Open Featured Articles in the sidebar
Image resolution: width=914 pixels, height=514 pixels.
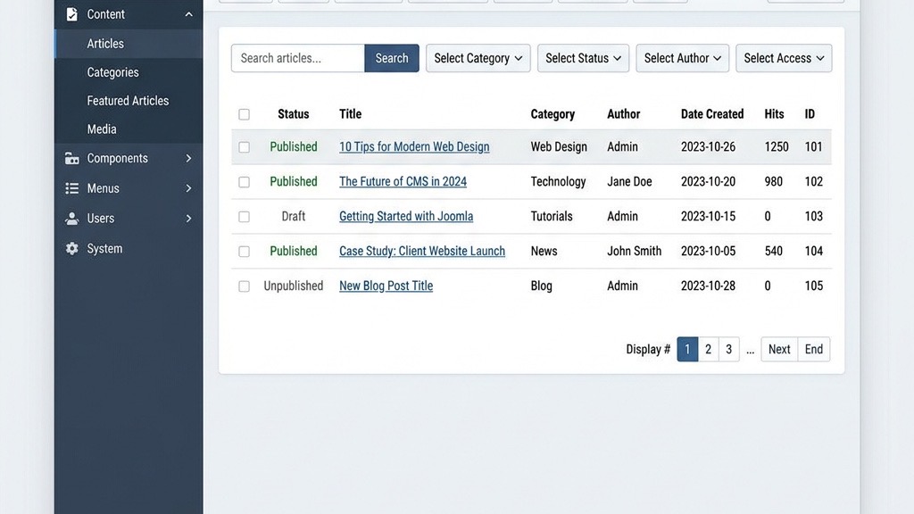(x=128, y=101)
